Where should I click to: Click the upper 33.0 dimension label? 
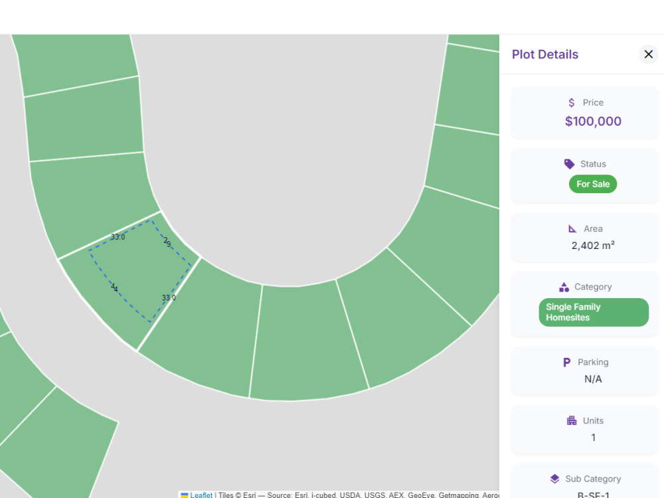pos(118,237)
